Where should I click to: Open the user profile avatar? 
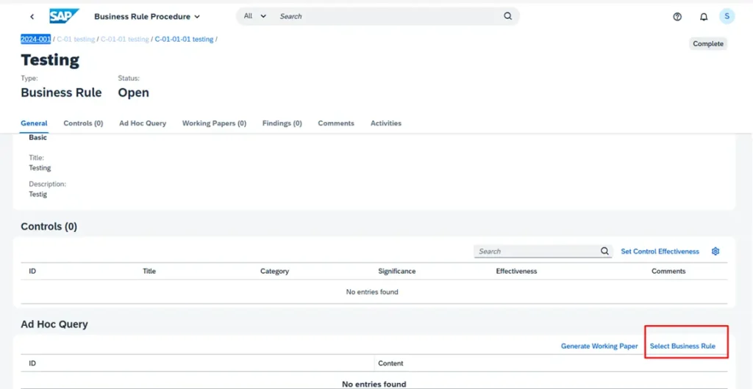coord(727,16)
